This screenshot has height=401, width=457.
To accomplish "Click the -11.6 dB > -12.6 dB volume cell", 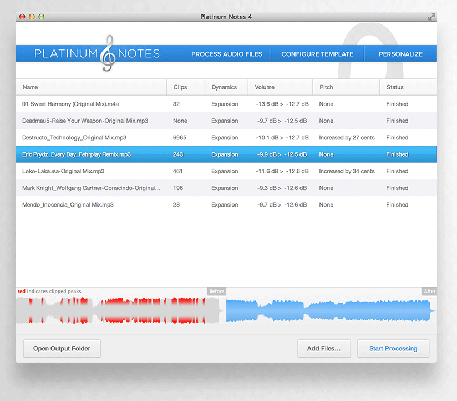I will click(282, 171).
